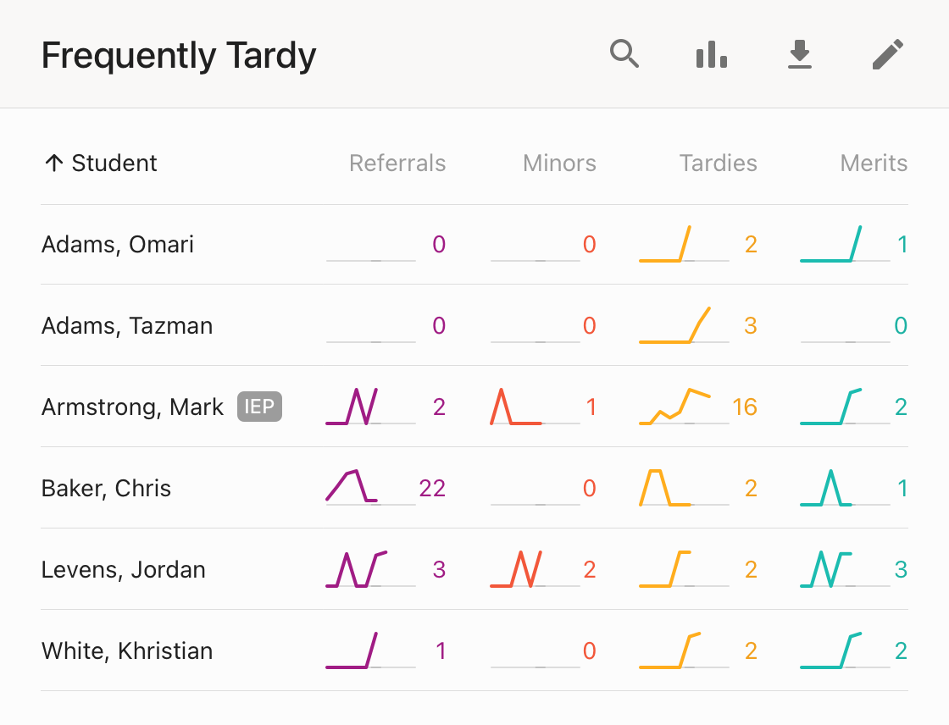Click the download icon
The height and width of the screenshot is (725, 949).
click(799, 55)
